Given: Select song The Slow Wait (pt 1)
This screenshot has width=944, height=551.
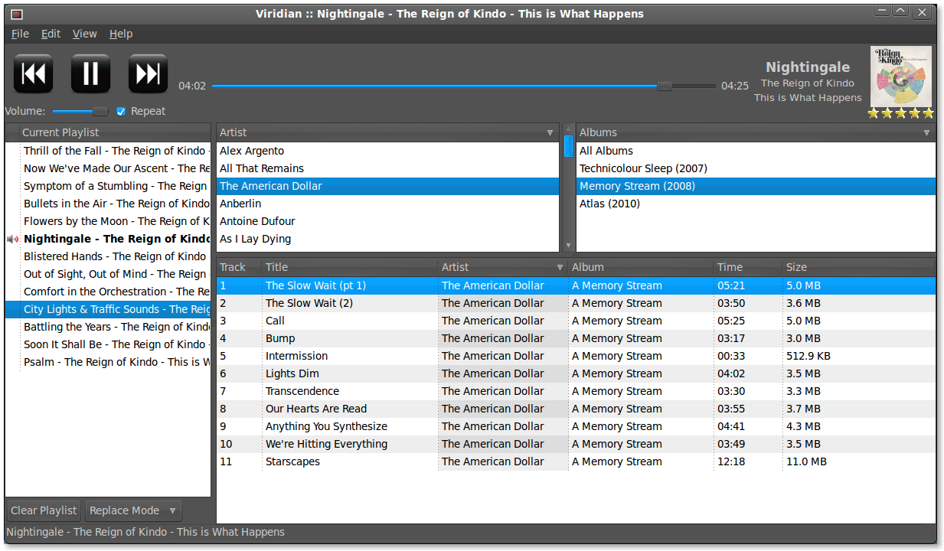Looking at the screenshot, I should 576,285.
